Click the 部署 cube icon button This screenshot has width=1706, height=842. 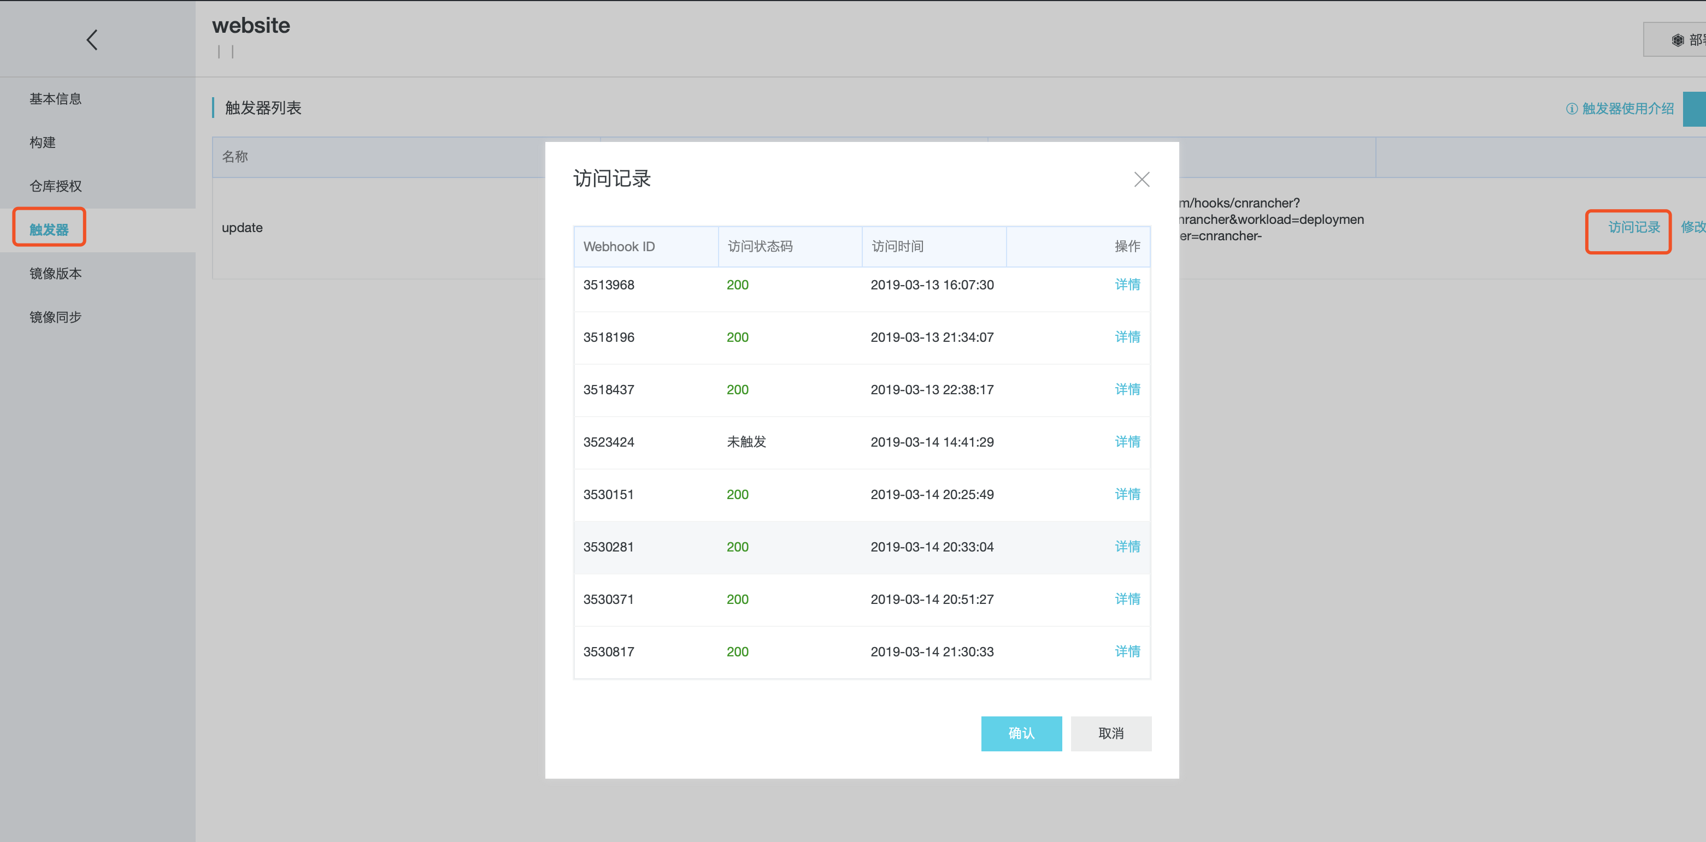pos(1678,40)
